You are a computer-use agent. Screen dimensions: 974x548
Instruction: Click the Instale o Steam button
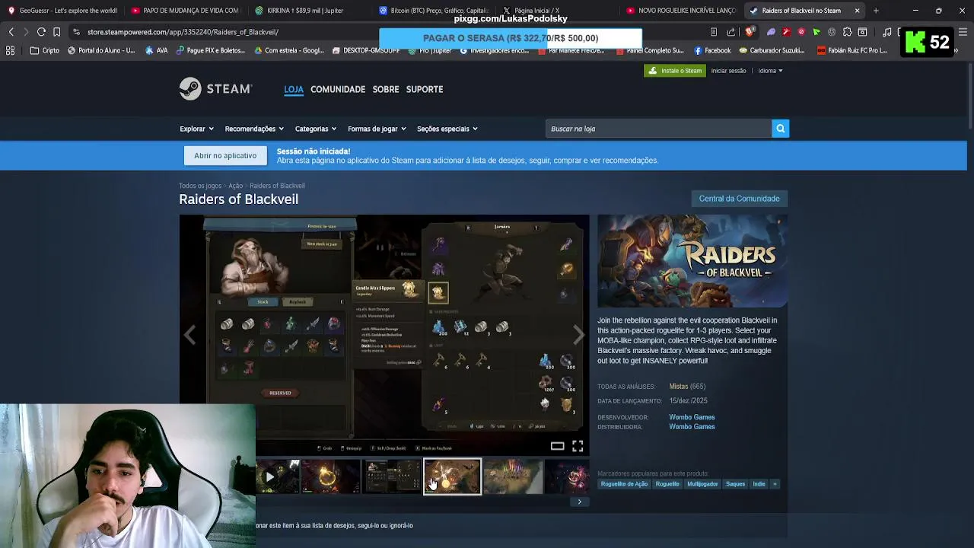point(675,71)
